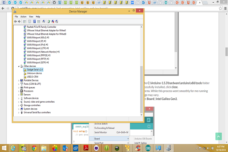Close the active browser tab
Screen dimensions: 228x152
(x=200, y=3)
